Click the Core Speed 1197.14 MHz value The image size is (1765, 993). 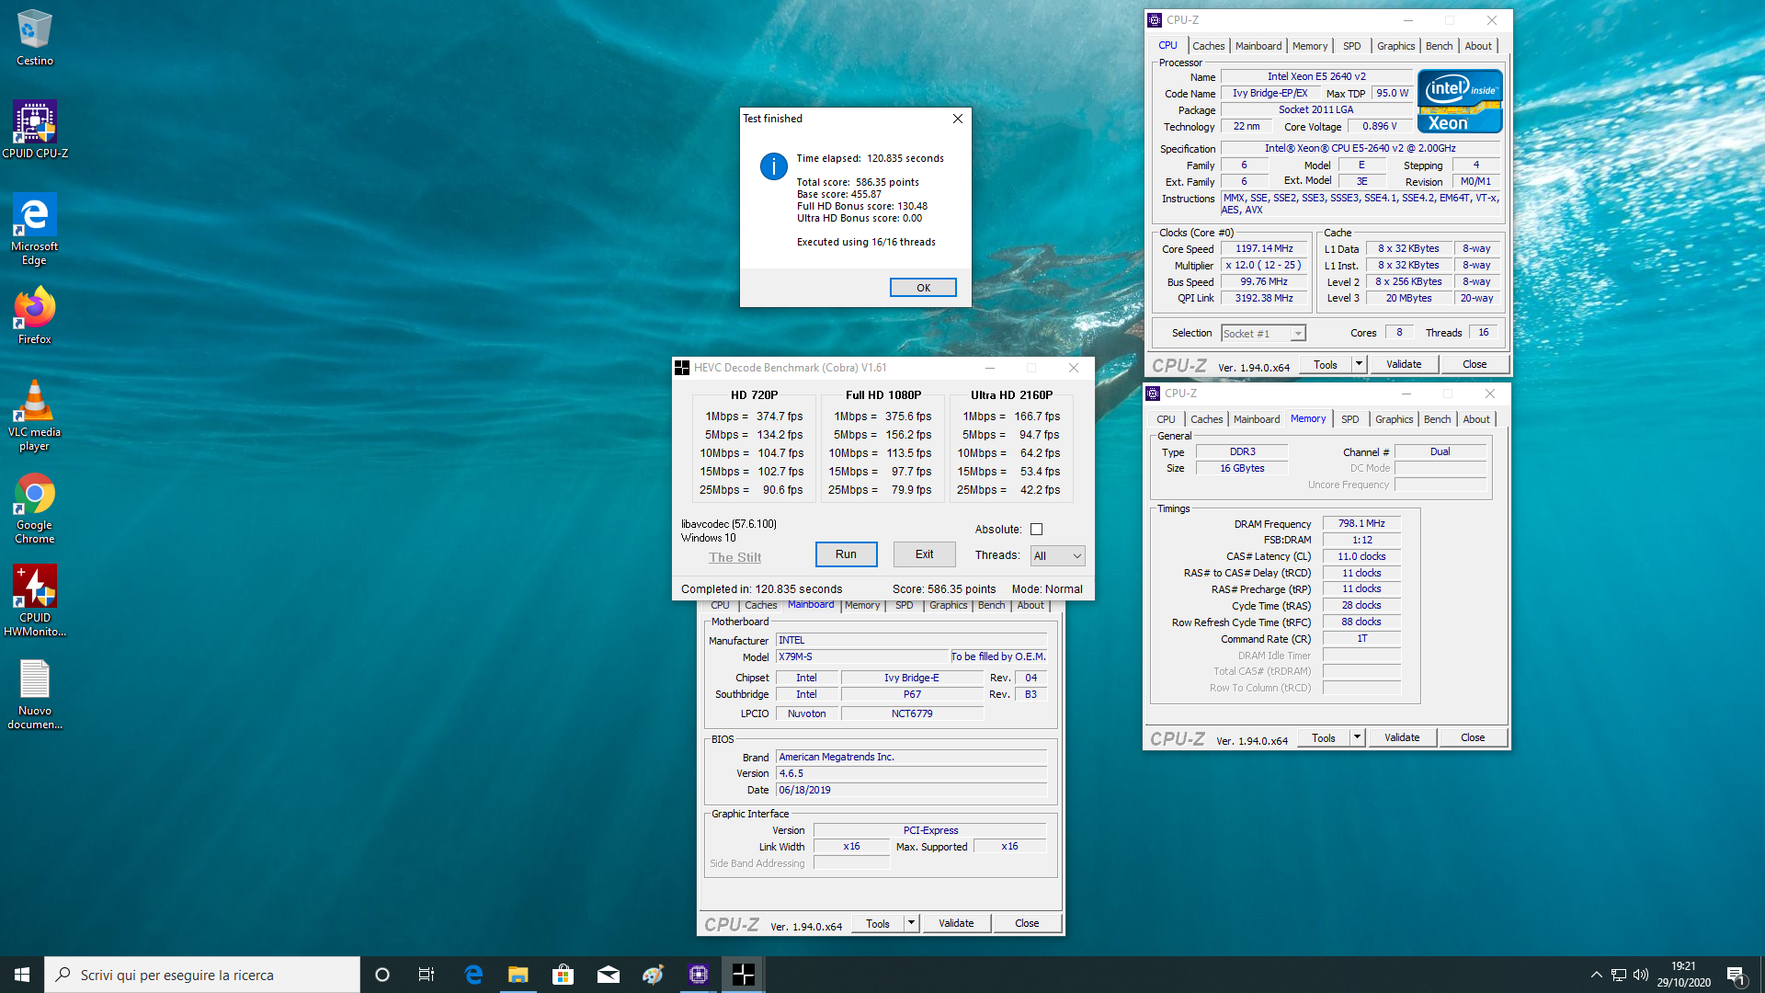[1265, 249]
